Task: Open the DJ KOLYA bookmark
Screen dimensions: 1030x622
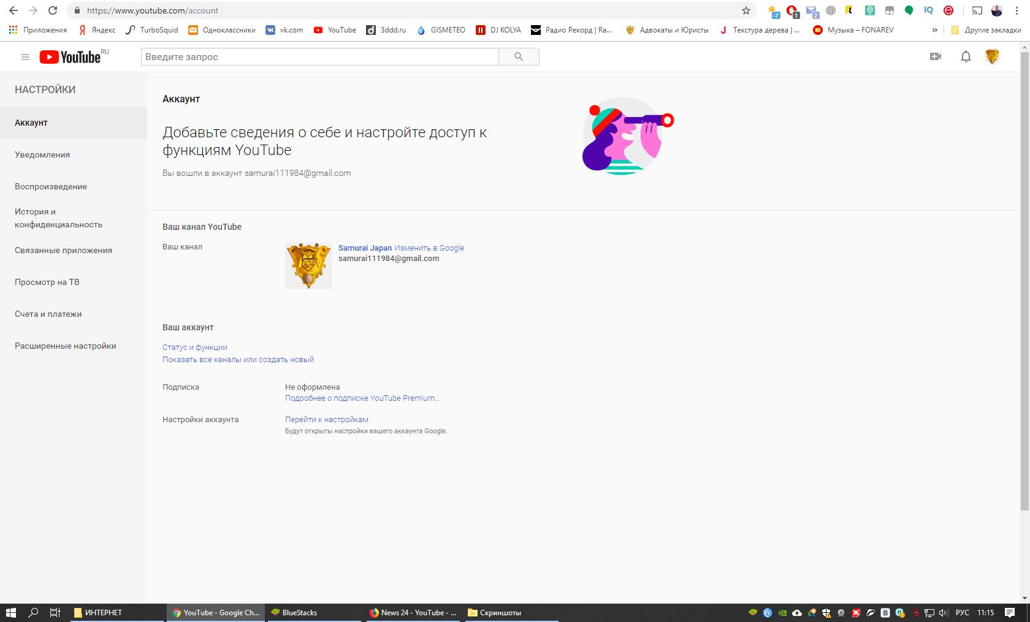Action: [x=498, y=29]
